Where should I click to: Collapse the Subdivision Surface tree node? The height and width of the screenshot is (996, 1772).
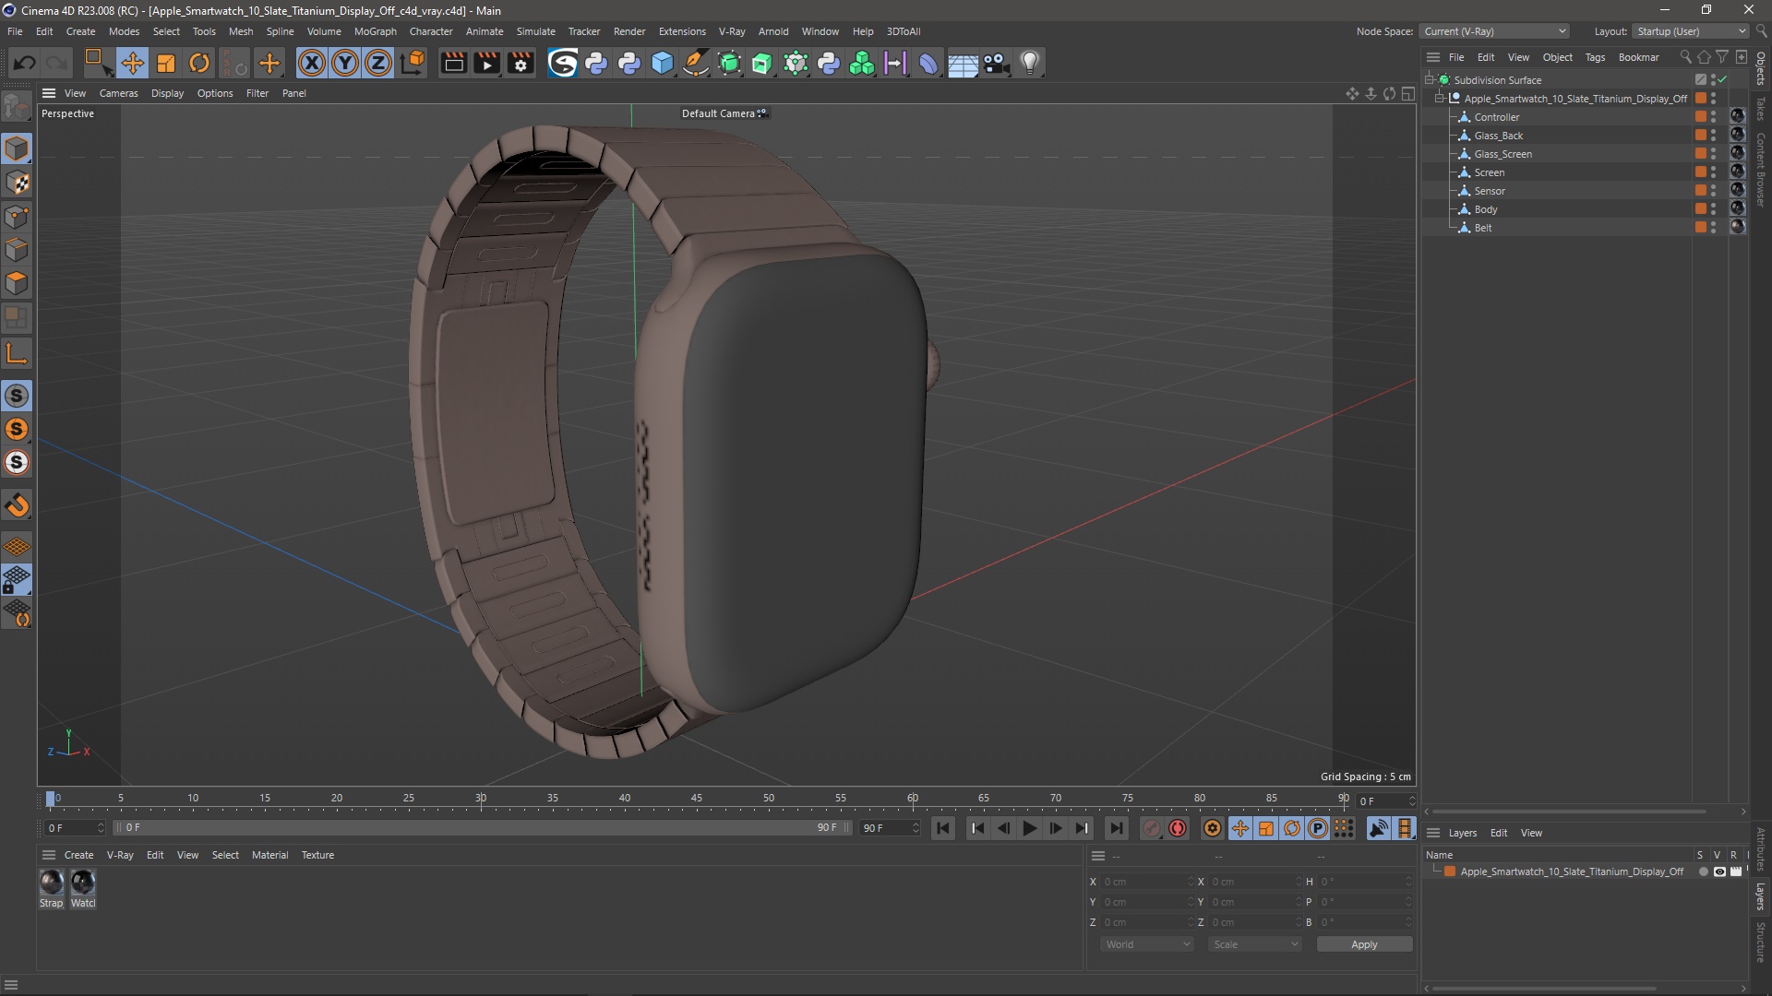(1430, 80)
